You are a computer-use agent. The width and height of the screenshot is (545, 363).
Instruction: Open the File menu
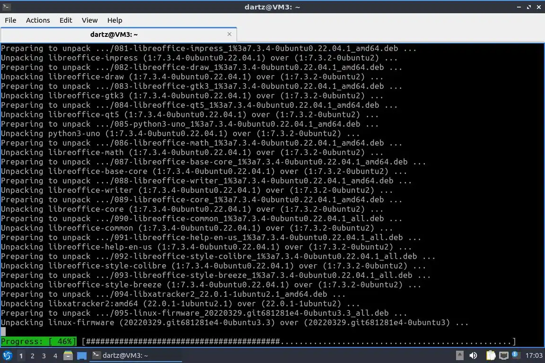(x=10, y=20)
